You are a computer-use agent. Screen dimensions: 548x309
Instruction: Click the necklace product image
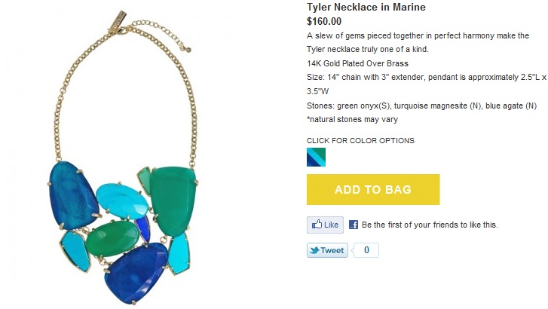point(122,158)
